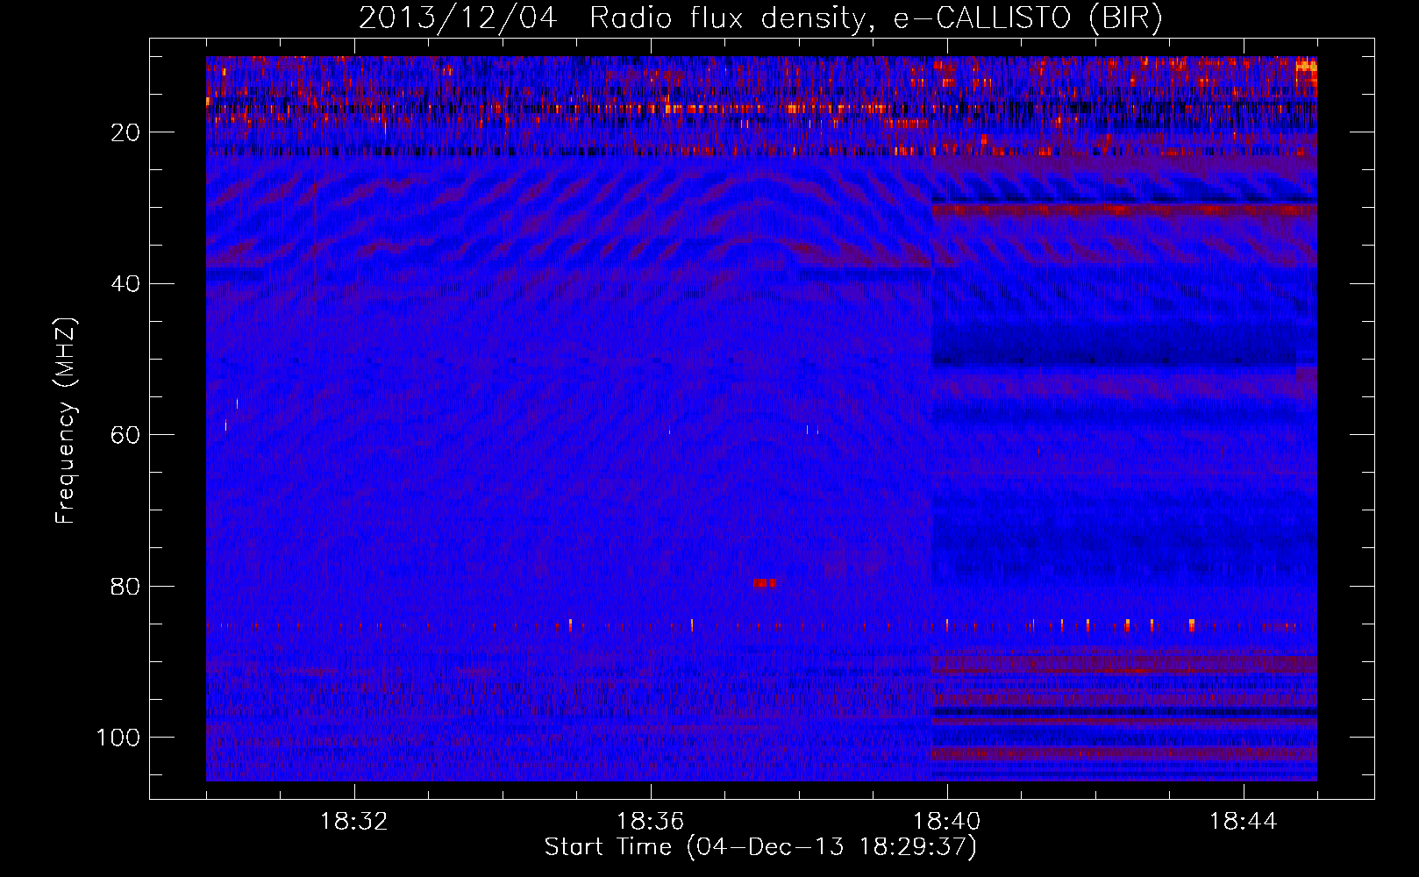Click the '100' frequency tick label
1419x877 pixels.
[x=118, y=738]
